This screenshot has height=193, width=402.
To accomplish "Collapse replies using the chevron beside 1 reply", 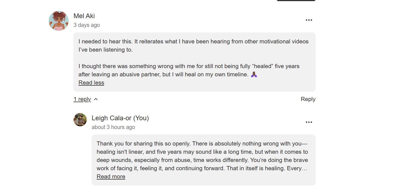I will click(x=96, y=99).
